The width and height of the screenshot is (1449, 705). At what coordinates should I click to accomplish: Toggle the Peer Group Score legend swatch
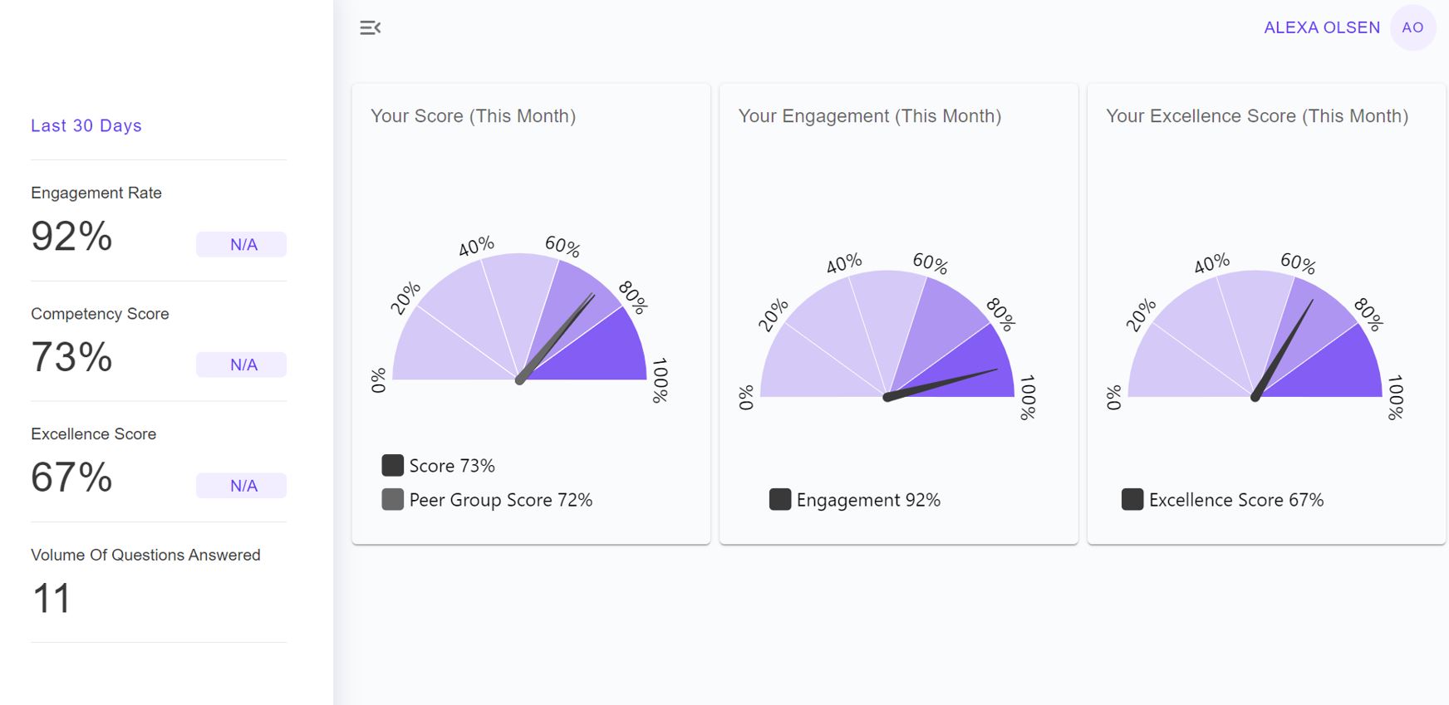pos(392,500)
